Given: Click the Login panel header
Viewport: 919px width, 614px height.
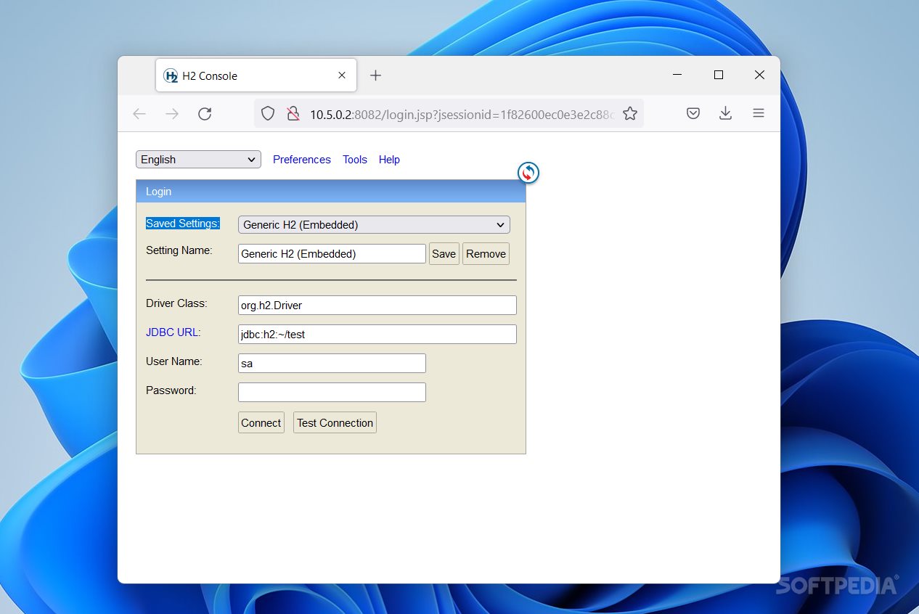Looking at the screenshot, I should tap(330, 192).
